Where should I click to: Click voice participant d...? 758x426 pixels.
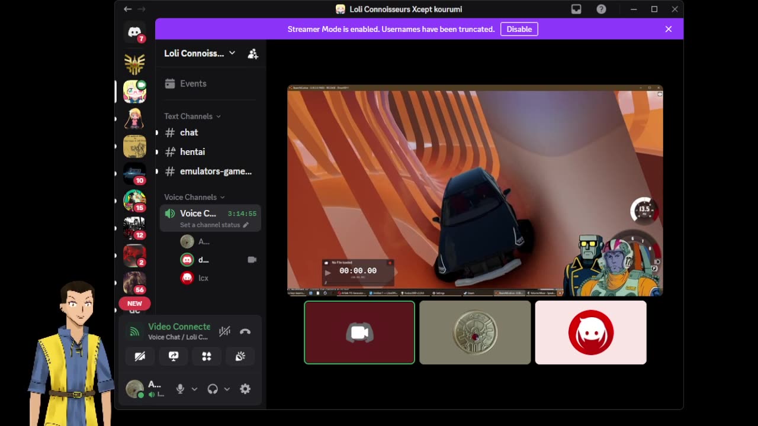pos(219,260)
